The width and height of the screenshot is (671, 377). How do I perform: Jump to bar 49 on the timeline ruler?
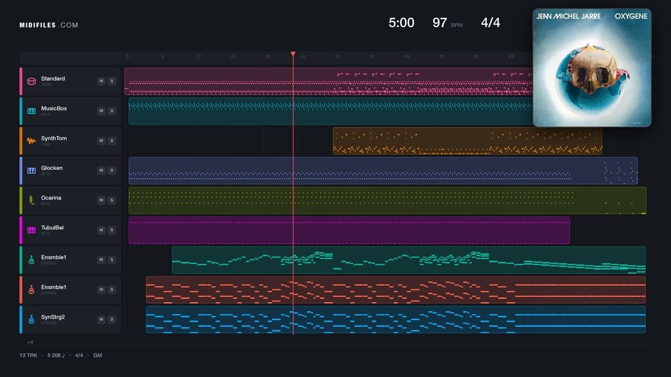(x=337, y=57)
